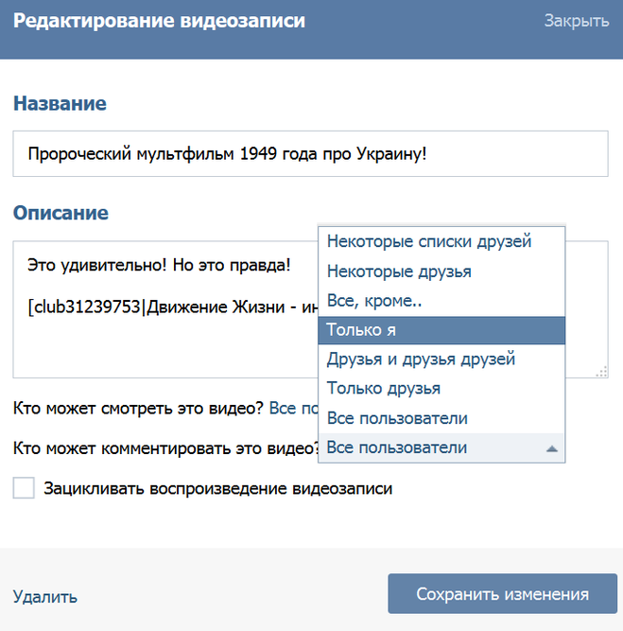
Task: Close the dialog using 'Закрыть'
Action: click(x=576, y=21)
